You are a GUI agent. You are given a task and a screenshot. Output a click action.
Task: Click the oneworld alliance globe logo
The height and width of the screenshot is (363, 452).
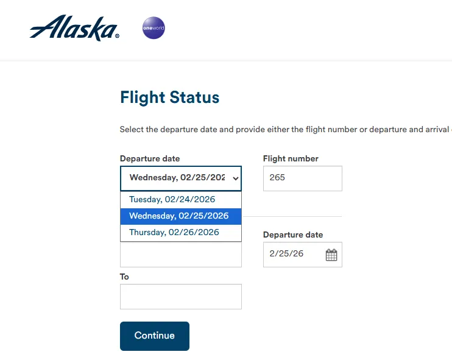coord(154,27)
